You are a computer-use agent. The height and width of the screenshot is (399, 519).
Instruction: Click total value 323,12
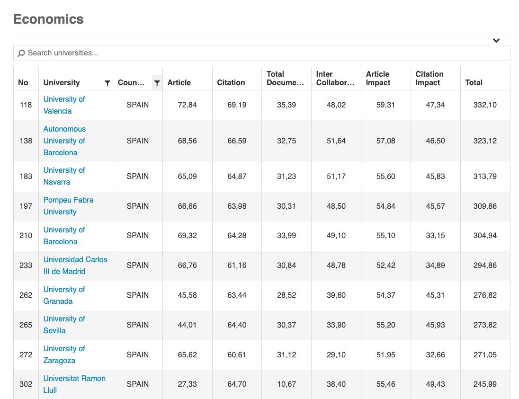point(485,141)
